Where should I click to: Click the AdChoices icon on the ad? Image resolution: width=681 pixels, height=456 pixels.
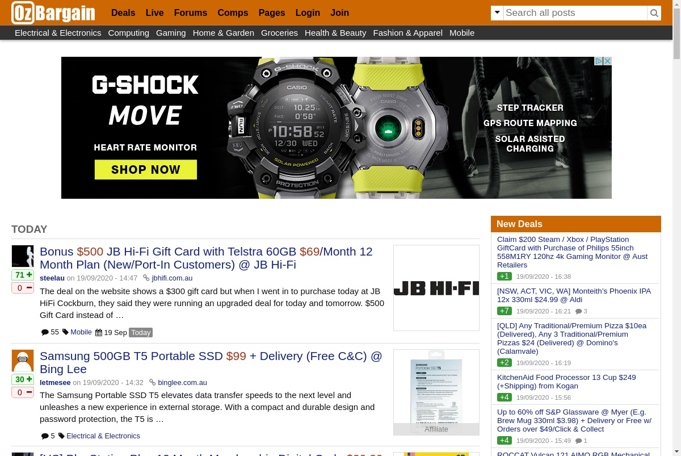tap(598, 61)
